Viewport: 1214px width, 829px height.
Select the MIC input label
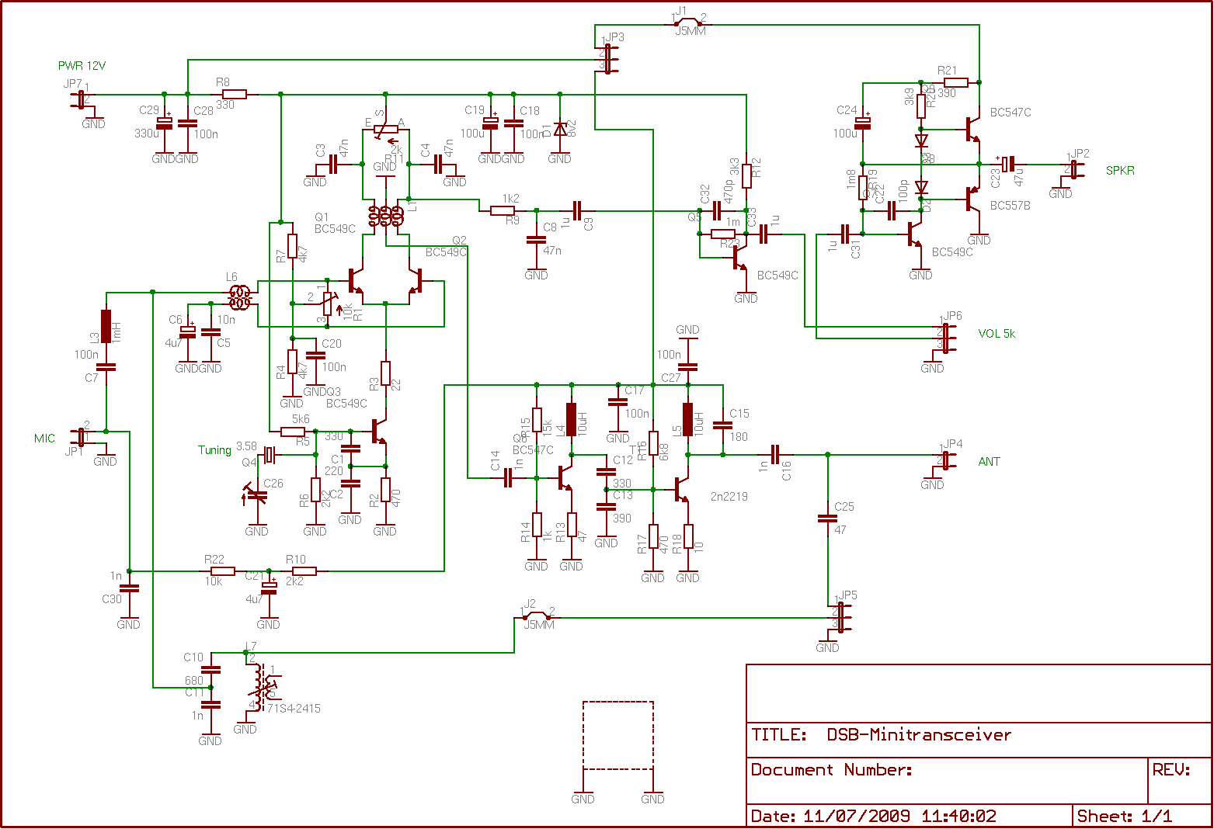point(44,439)
